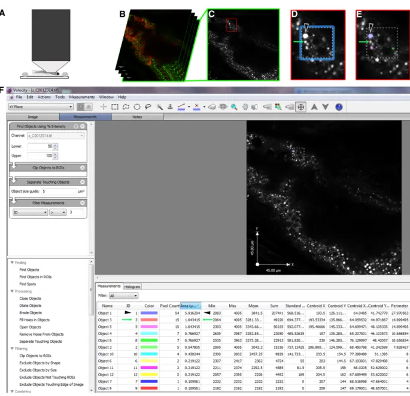Click the down arrow toolbar button
This screenshot has width=410, height=396.
tap(325, 107)
